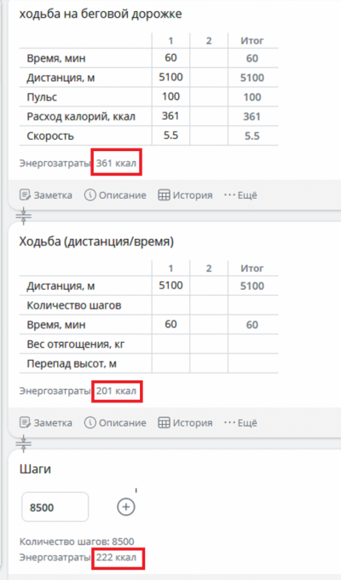
Task: Click the steps input field showing 8500
Action: (x=55, y=507)
